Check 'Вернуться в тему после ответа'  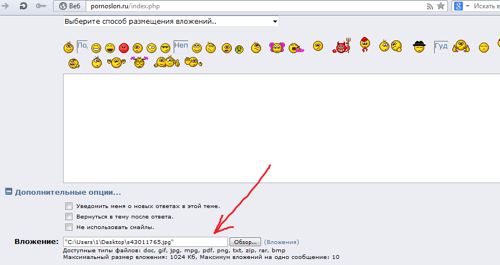[x=69, y=216]
